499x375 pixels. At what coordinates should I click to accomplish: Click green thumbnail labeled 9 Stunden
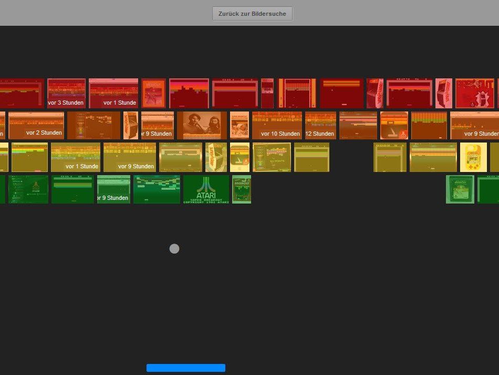point(113,189)
